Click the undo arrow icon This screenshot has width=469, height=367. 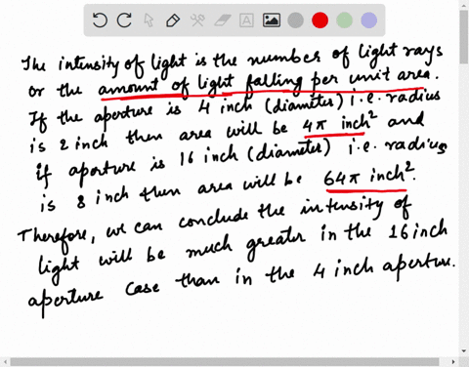(100, 20)
